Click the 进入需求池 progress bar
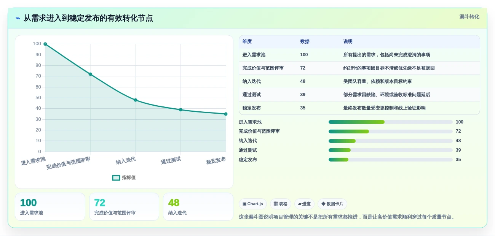The height and width of the screenshot is (236, 495). [x=391, y=122]
